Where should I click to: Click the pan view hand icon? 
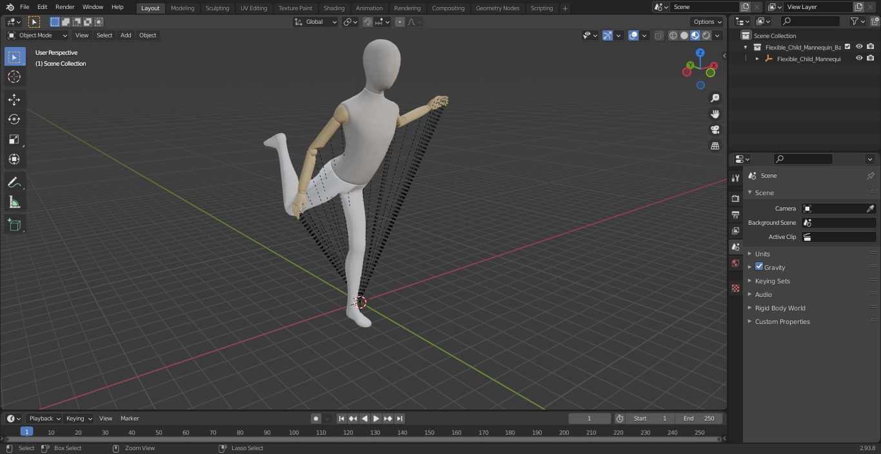[715, 114]
